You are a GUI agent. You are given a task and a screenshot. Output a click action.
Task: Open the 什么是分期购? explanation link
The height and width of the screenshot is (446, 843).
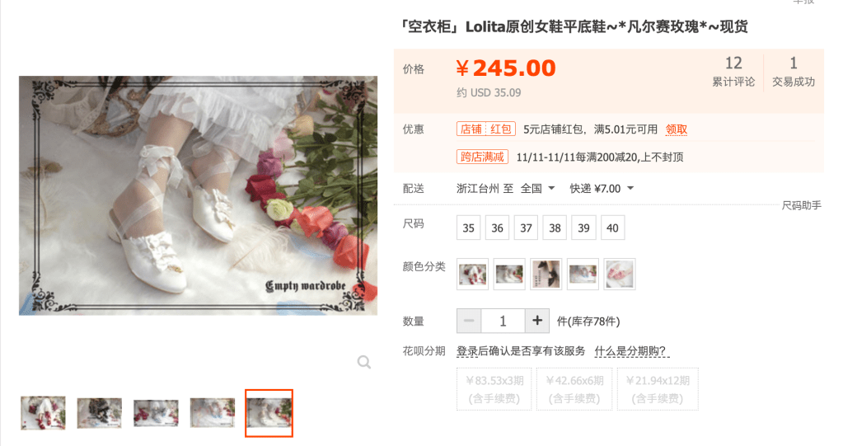point(631,350)
